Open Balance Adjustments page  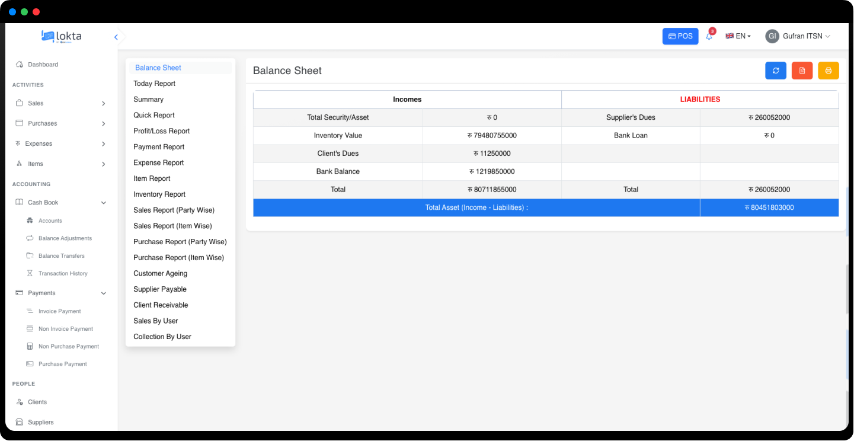(x=65, y=238)
